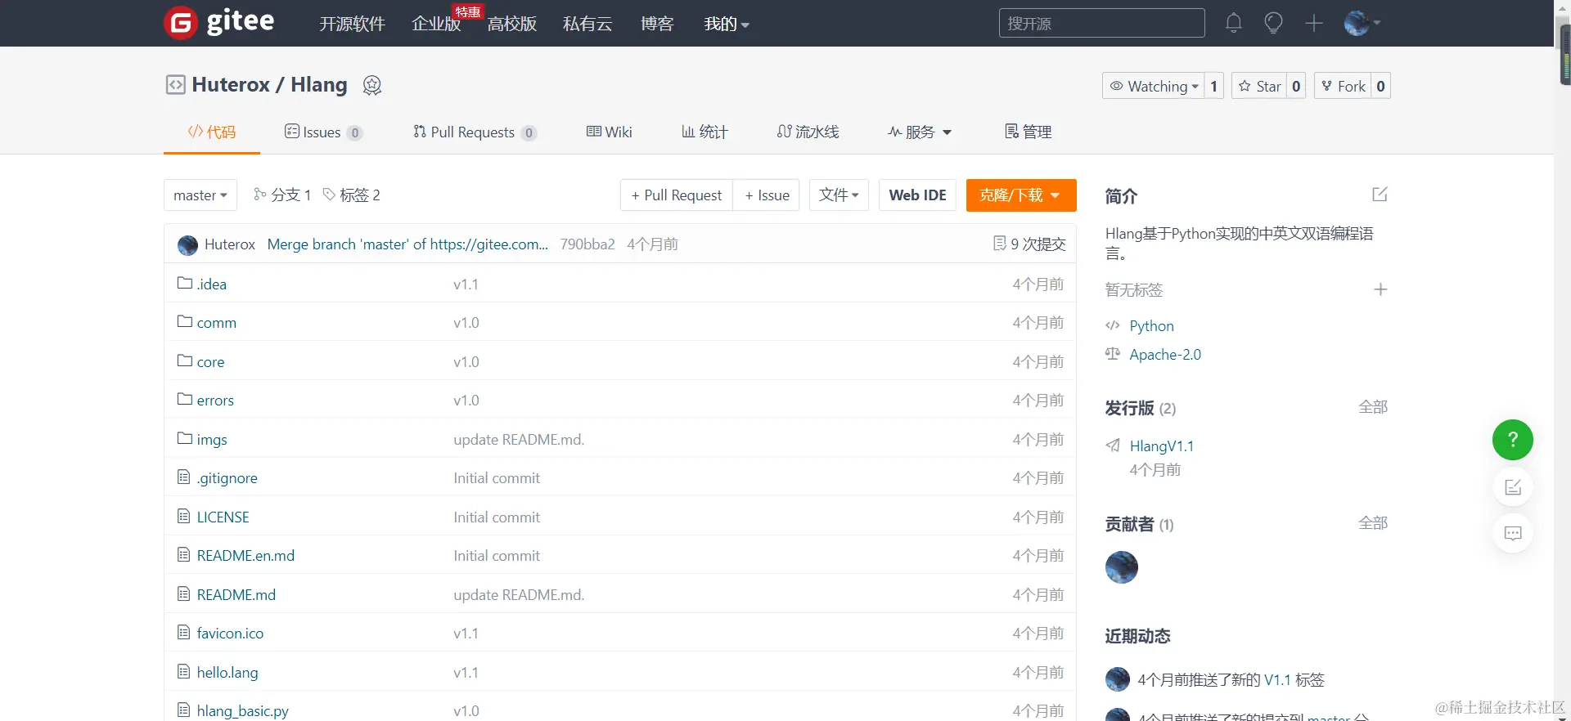Screen dimensions: 1571x721
Task: Click the + Issue button
Action: (767, 195)
